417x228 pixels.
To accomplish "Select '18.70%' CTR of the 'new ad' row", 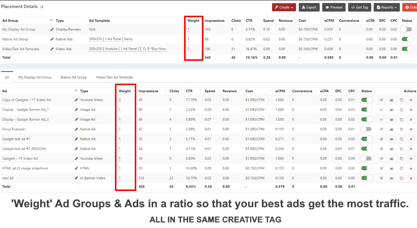I will coord(192,178).
